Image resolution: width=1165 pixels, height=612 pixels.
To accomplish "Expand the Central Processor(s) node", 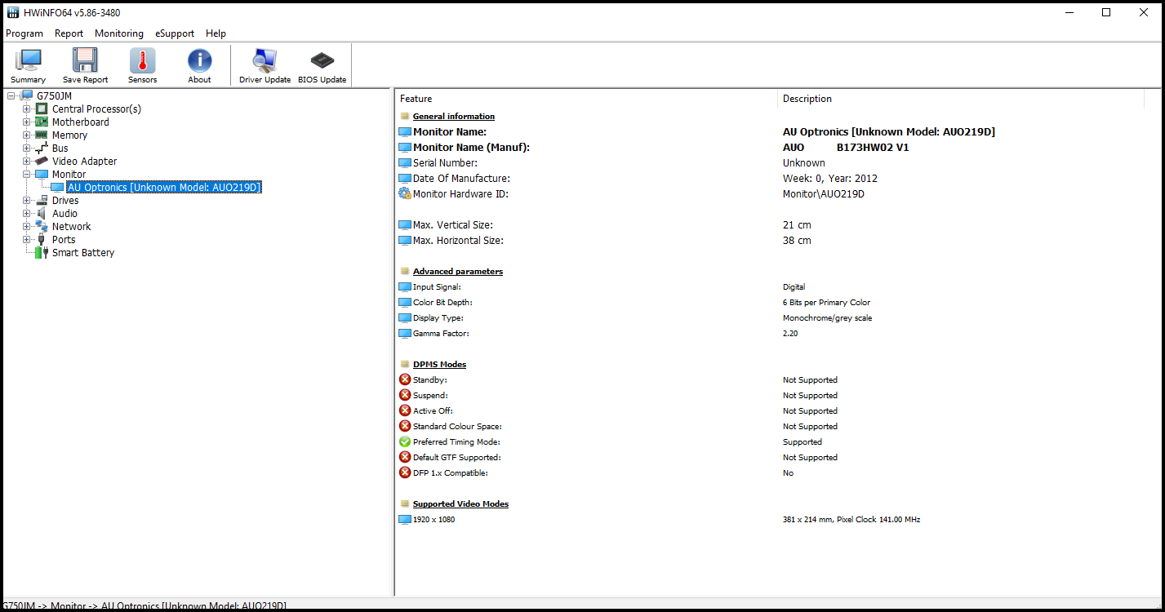I will pos(27,109).
